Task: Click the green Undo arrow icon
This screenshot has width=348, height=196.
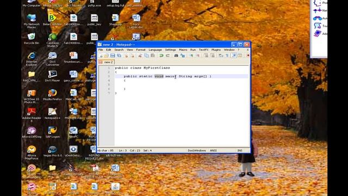Action: click(161, 56)
